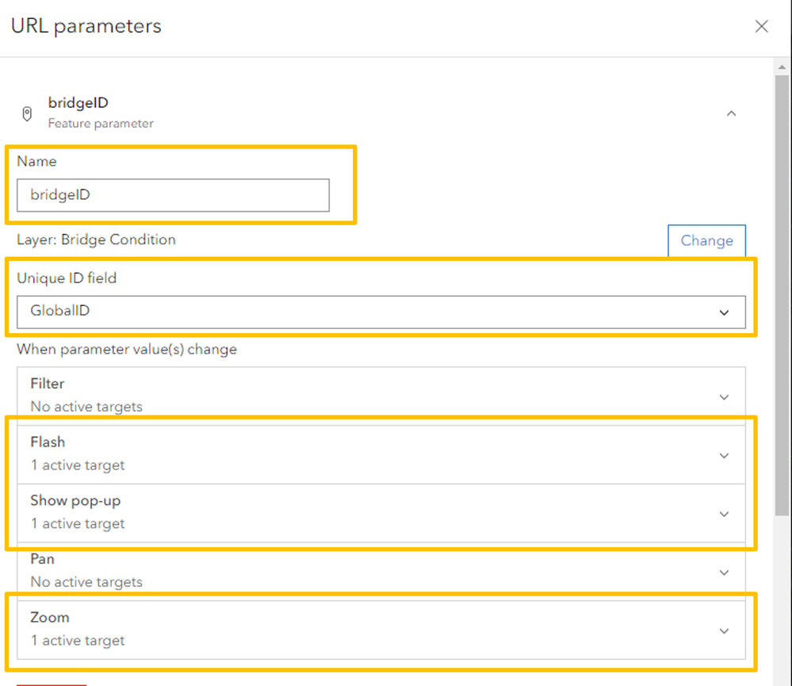792x686 pixels.
Task: Click the bridgeID parameter header title
Action: (x=78, y=103)
